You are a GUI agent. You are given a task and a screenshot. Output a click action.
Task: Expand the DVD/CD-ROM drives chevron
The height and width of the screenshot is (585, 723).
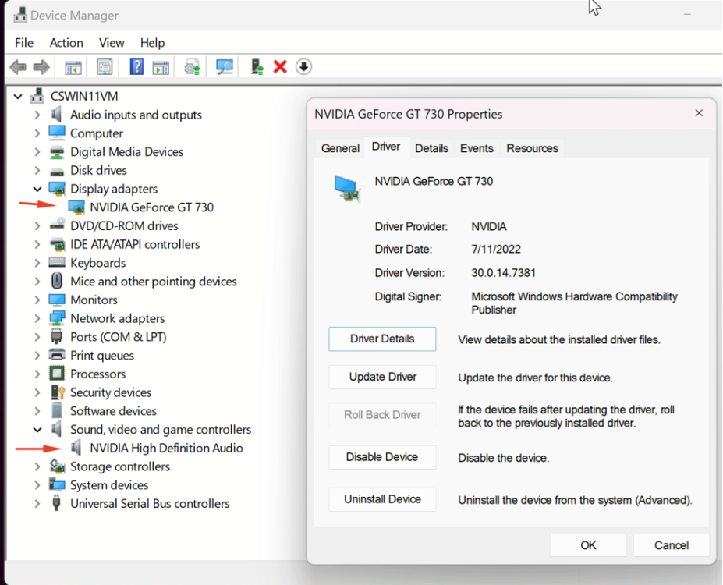(x=37, y=226)
